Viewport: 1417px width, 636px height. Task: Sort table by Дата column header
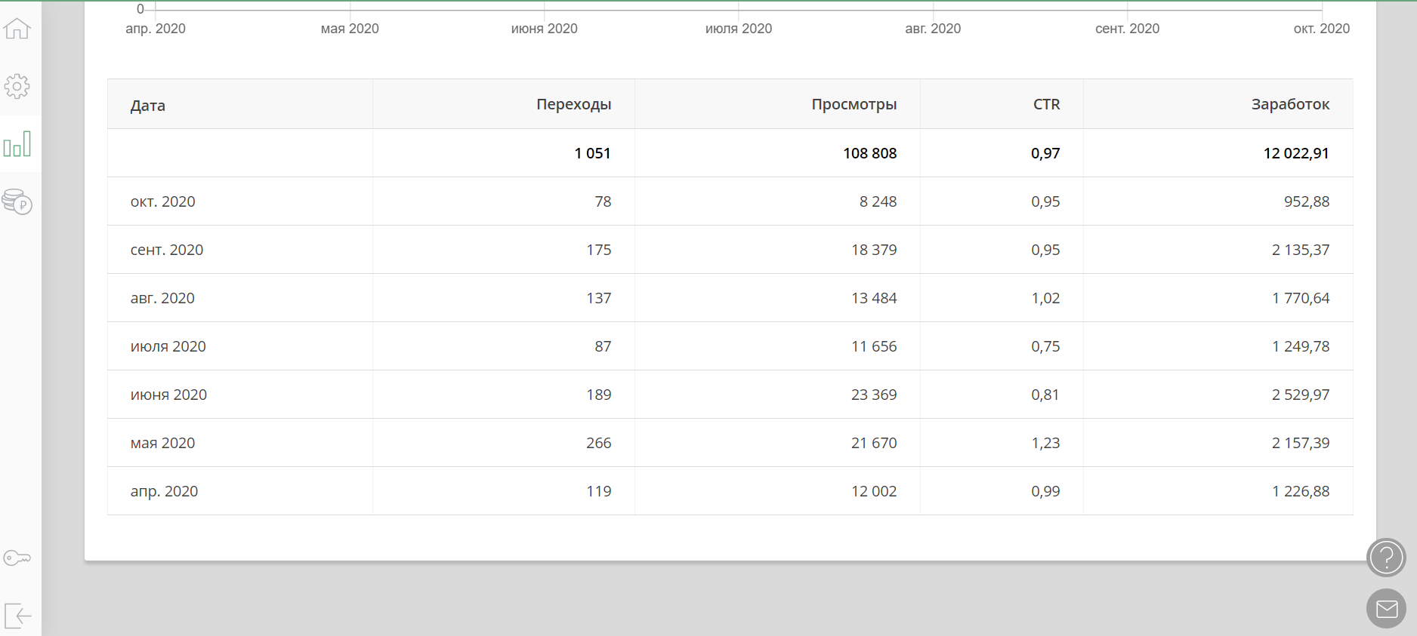pyautogui.click(x=148, y=106)
